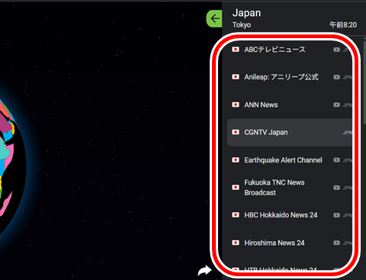
Task: Click the YouTube icon on Anileap row
Action: pos(336,77)
